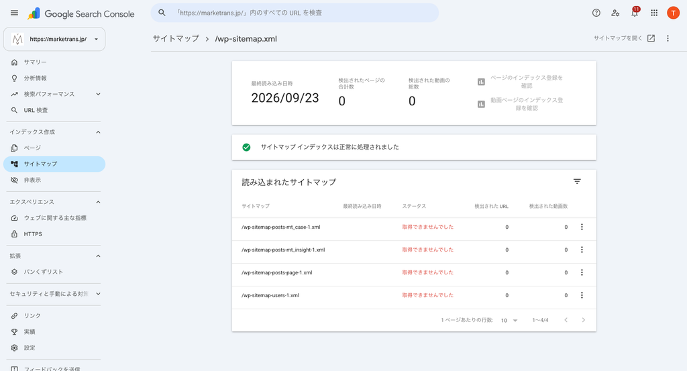Image resolution: width=687 pixels, height=371 pixels.
Task: Open パンくずリスト report
Action: 54,272
